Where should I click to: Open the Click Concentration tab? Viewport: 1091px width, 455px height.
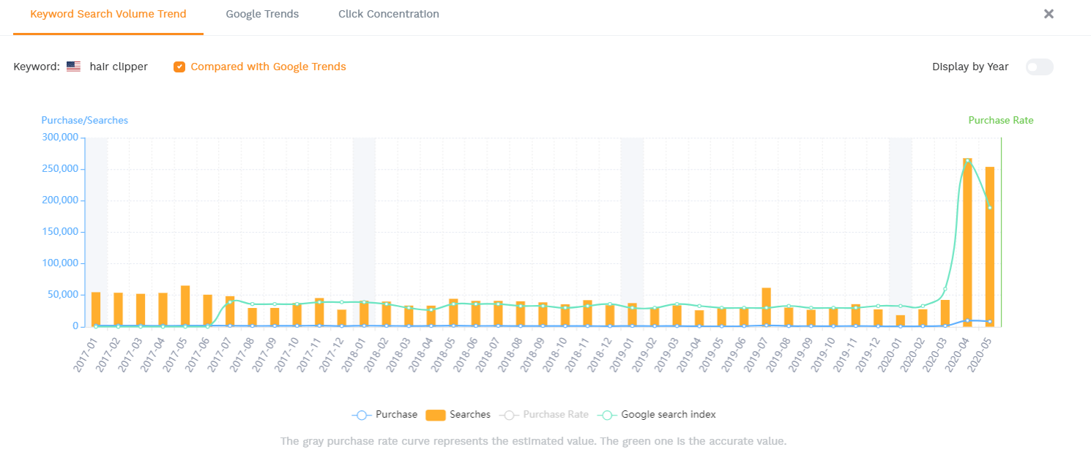(x=388, y=14)
